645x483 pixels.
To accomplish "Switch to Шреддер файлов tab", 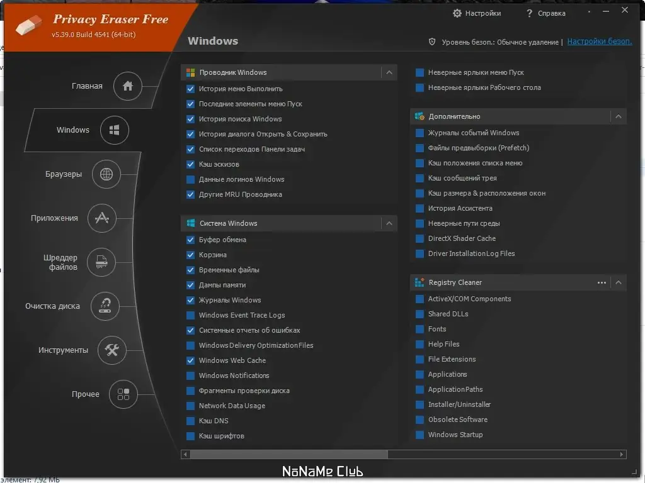I will click(60, 262).
